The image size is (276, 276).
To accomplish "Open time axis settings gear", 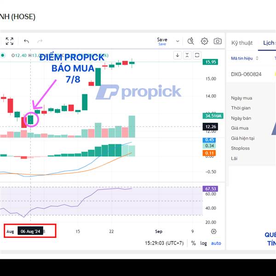I will tap(213, 231).
